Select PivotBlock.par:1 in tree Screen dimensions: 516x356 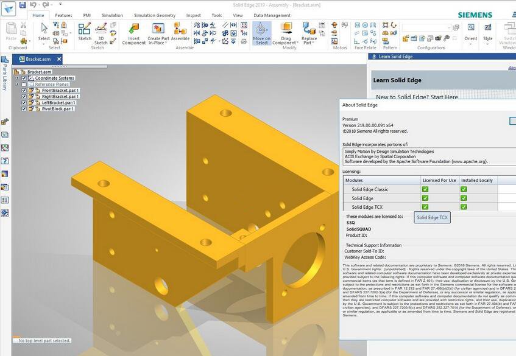click(58, 109)
